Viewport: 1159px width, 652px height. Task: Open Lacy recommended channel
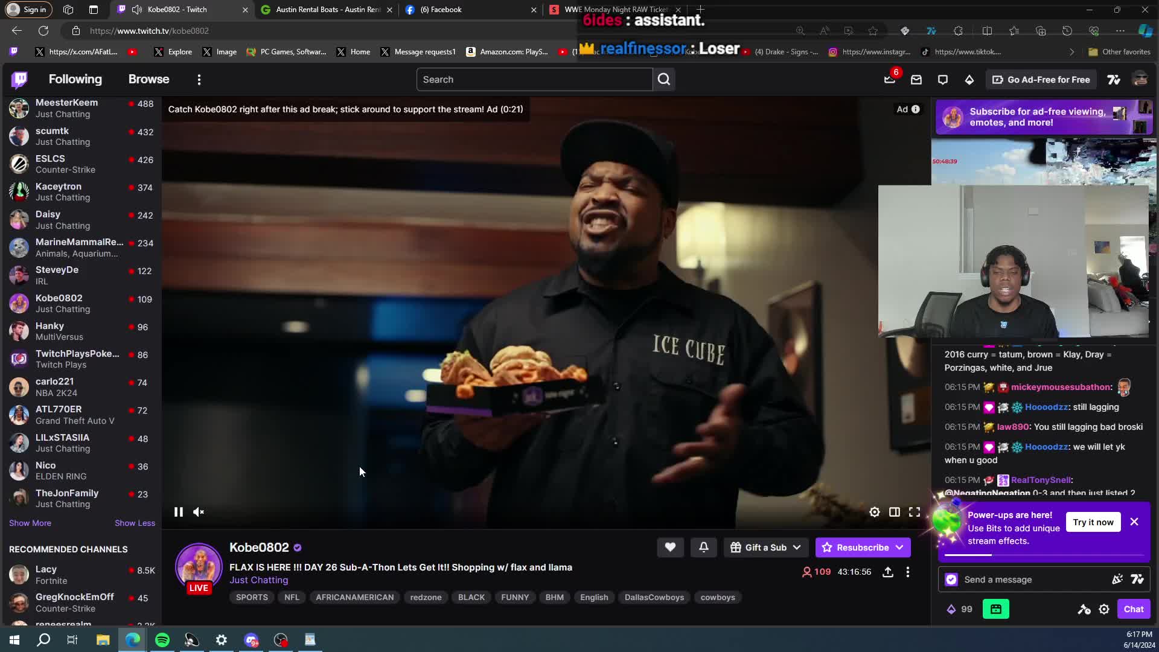click(x=81, y=574)
